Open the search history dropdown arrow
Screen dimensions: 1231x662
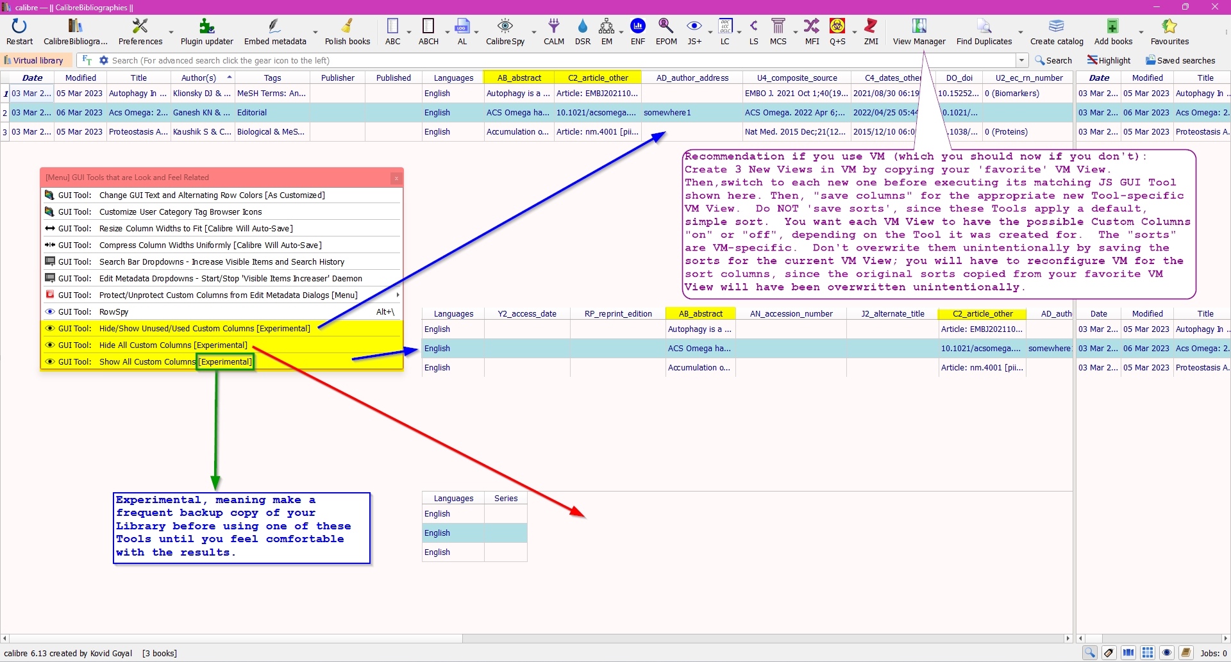(1021, 60)
